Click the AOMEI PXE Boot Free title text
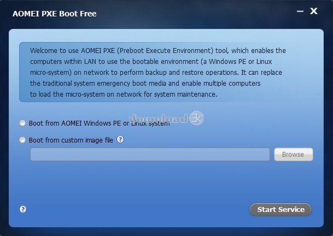 tap(54, 13)
